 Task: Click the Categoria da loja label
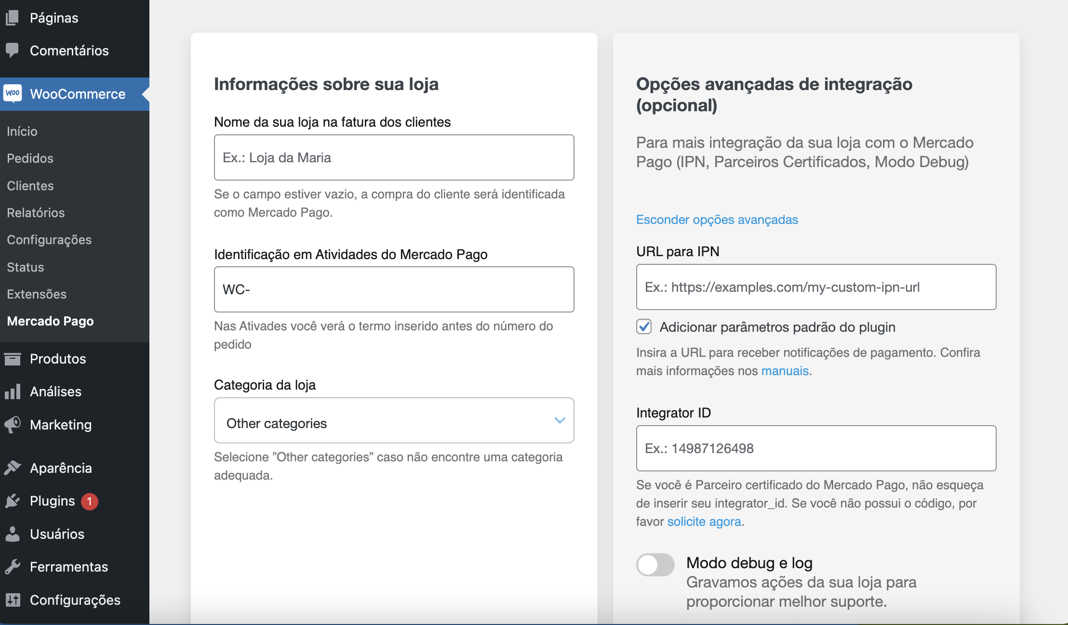point(265,385)
